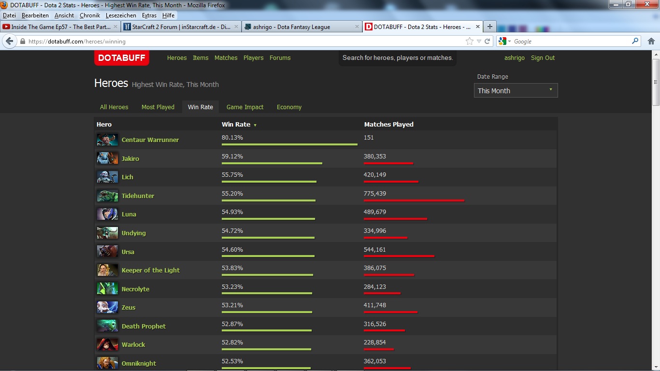This screenshot has height=371, width=660.
Task: Click the bookmark star in URL bar
Action: coord(469,42)
